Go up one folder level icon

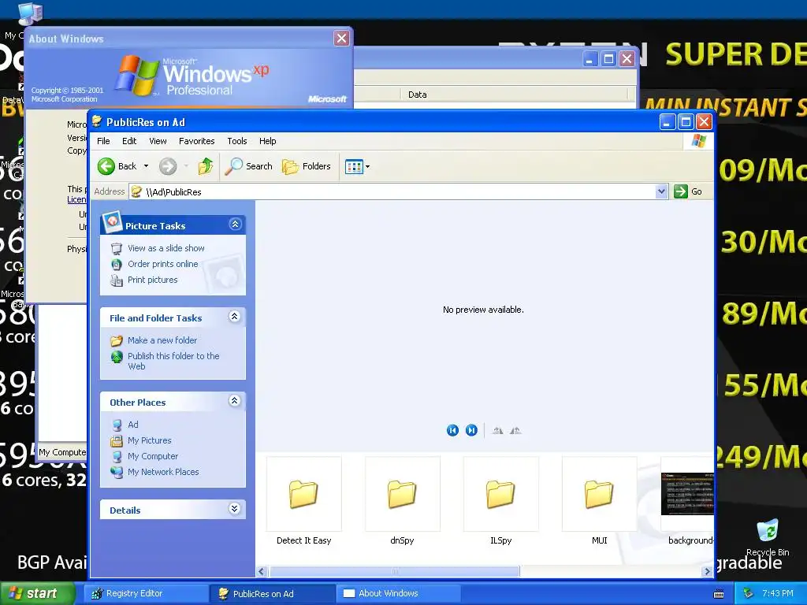(x=206, y=166)
